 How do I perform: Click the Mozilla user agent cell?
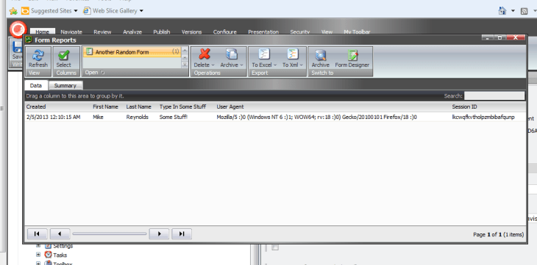coord(317,117)
